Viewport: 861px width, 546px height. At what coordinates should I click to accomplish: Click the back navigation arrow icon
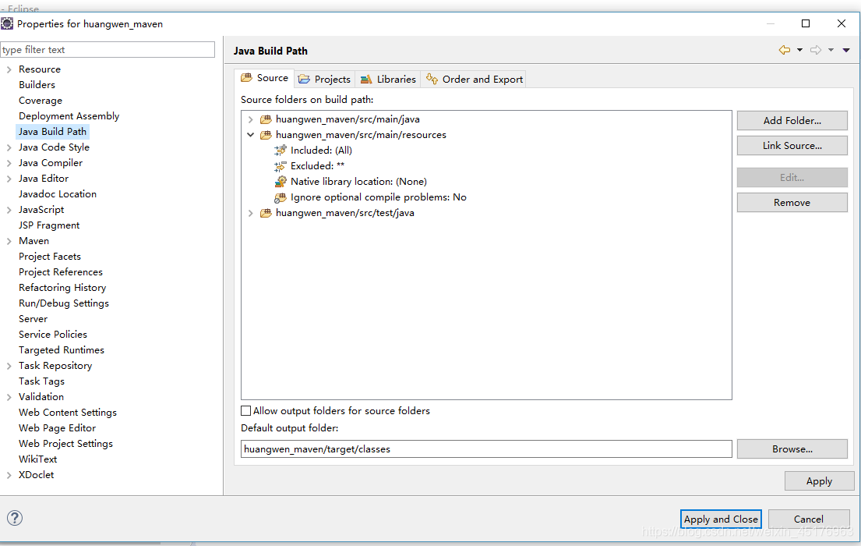[x=785, y=50]
